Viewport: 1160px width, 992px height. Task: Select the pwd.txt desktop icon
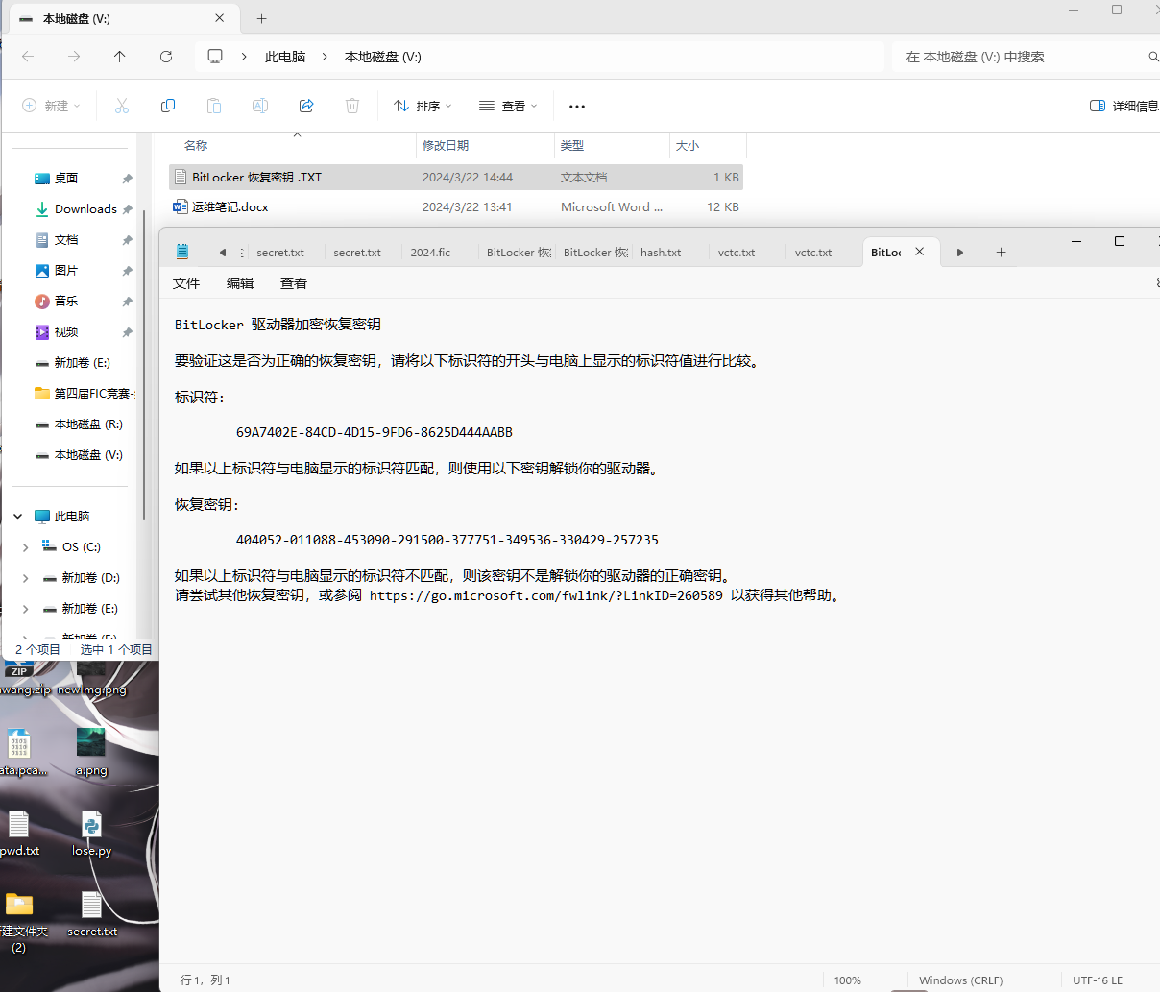[x=19, y=833]
